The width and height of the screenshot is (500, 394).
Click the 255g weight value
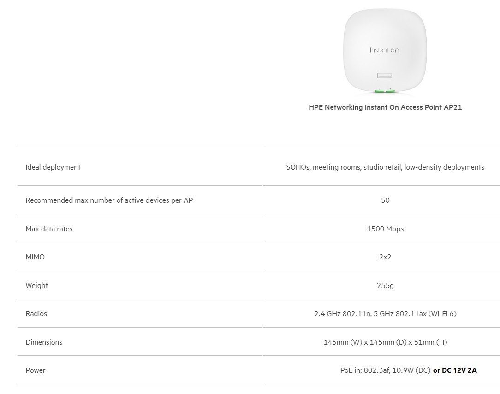(x=385, y=286)
